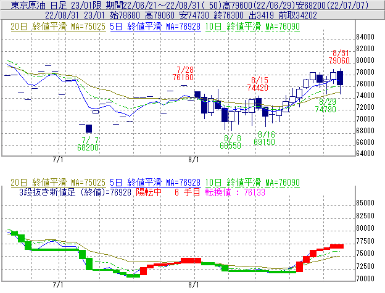Click the 8/1 date label under upper chart
Screen dimensions: 385x293
tap(194, 160)
